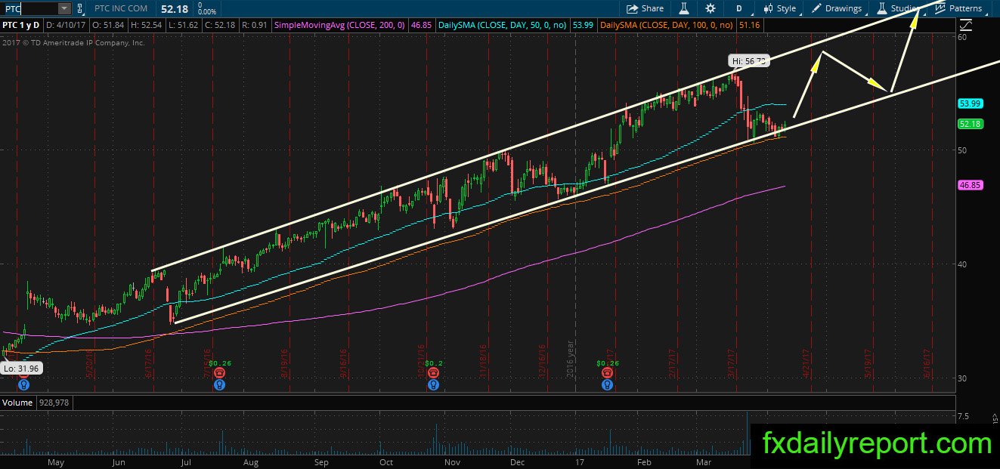1000x469 pixels.
Task: Click the blue event icon under January earnings
Action: tap(607, 384)
